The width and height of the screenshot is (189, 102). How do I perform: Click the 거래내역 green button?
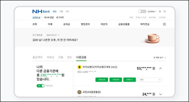pyautogui.click(x=116, y=80)
